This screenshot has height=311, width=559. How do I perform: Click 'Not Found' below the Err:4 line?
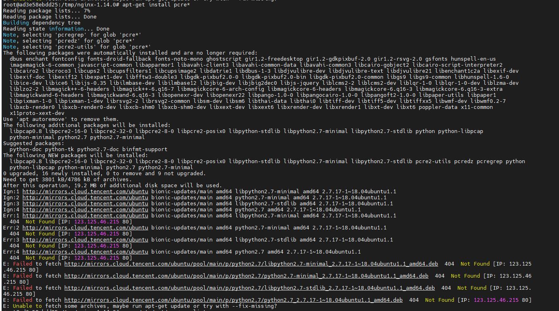tap(40, 258)
